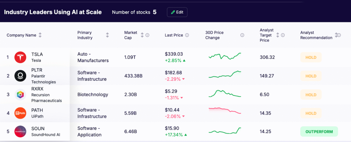
Task: Click Recursion's HOLD recommendation badge
Action: [311, 95]
